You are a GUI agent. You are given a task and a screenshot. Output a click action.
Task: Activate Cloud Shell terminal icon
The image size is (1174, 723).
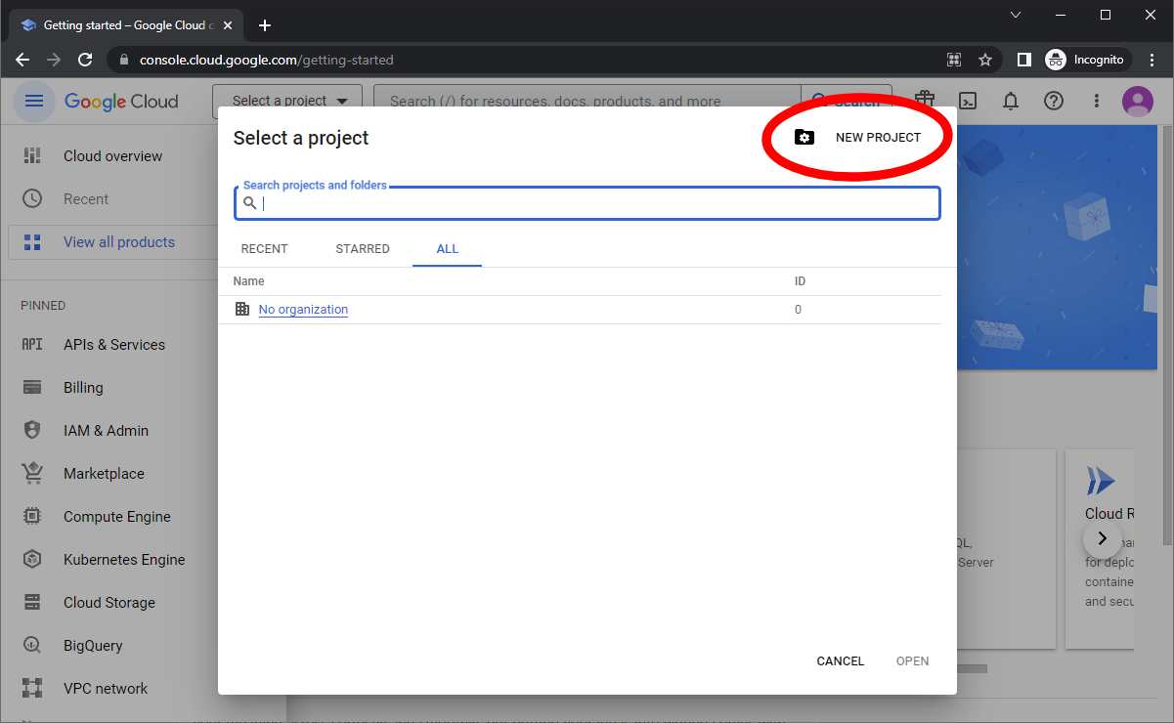[968, 102]
